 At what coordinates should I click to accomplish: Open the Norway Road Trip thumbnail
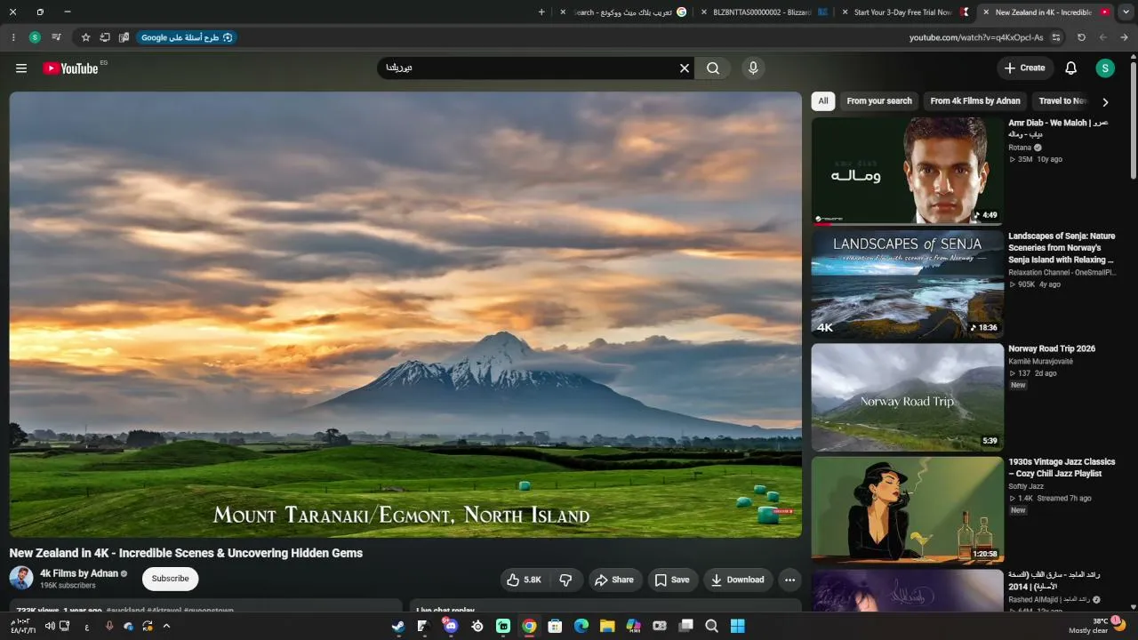[907, 397]
